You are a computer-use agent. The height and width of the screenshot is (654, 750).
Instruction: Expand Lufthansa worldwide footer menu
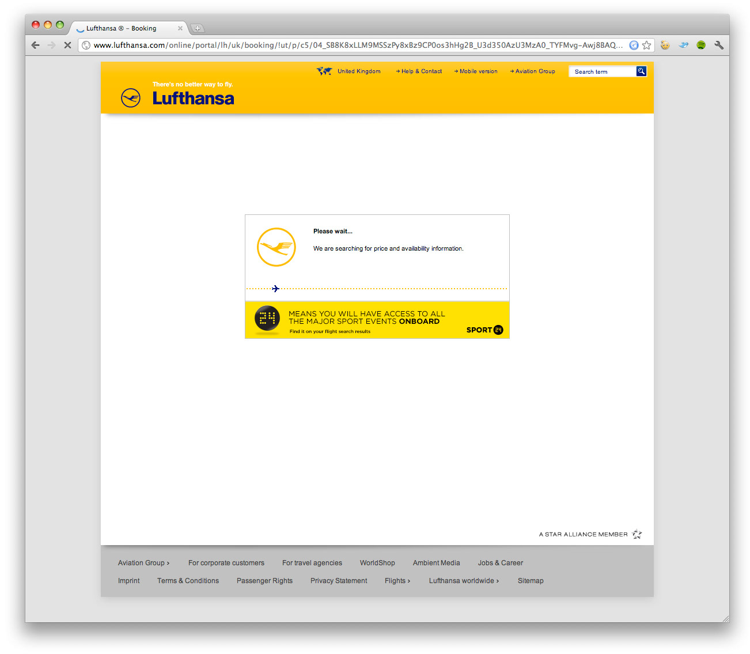464,581
